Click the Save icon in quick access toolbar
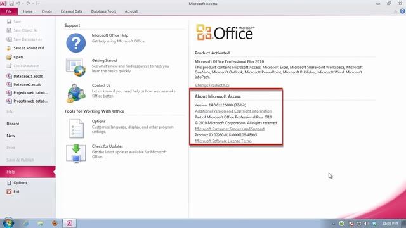This screenshot has height=228, width=406. pos(11,4)
